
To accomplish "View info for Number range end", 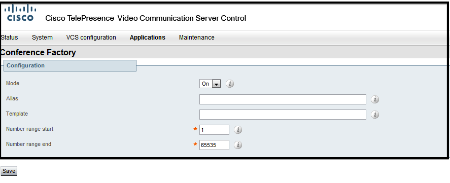I will click(x=238, y=145).
